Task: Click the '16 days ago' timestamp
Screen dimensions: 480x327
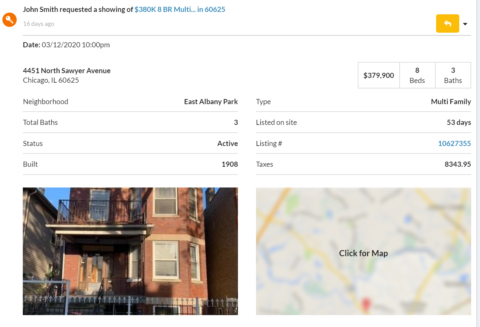Action: pyautogui.click(x=39, y=24)
